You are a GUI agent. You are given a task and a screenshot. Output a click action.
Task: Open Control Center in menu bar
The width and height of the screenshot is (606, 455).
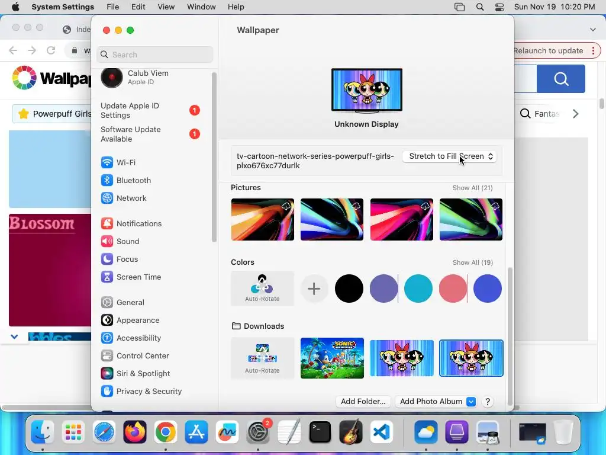pos(499,7)
